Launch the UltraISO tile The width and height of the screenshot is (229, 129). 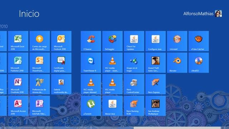(x=199, y=63)
